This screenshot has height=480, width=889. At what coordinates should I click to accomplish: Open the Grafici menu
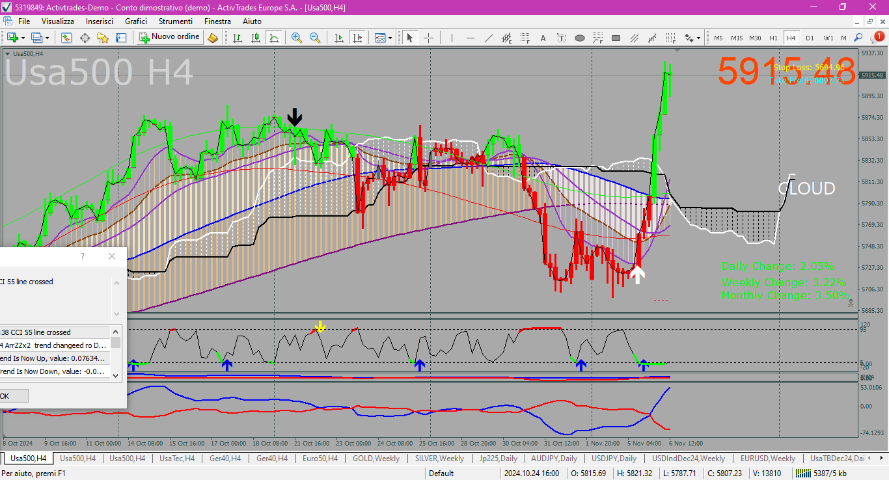pos(136,21)
